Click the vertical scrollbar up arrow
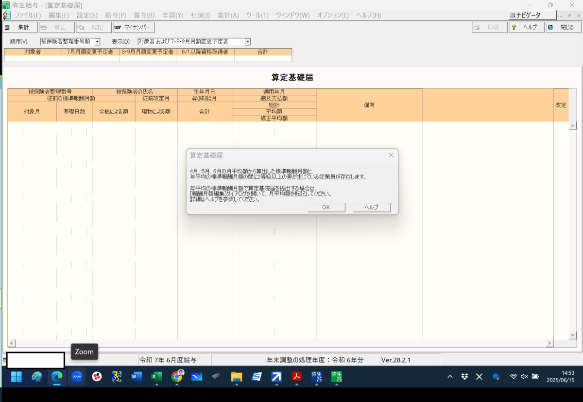The height and width of the screenshot is (402, 583). [573, 126]
